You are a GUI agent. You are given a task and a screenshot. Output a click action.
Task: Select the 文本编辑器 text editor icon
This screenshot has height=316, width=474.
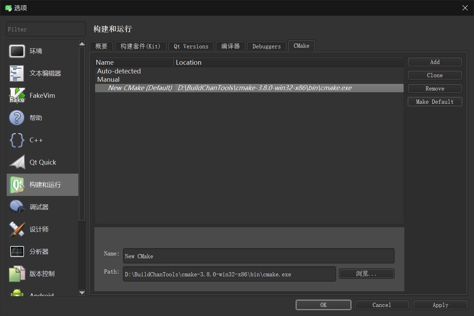click(17, 73)
